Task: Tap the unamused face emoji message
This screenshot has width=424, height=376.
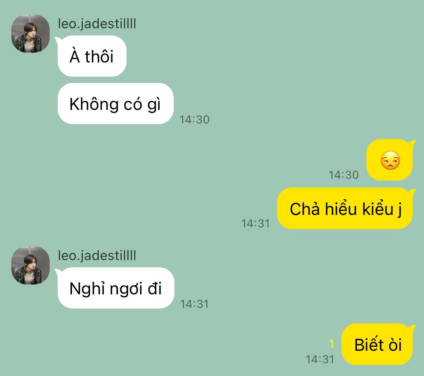Action: click(390, 160)
